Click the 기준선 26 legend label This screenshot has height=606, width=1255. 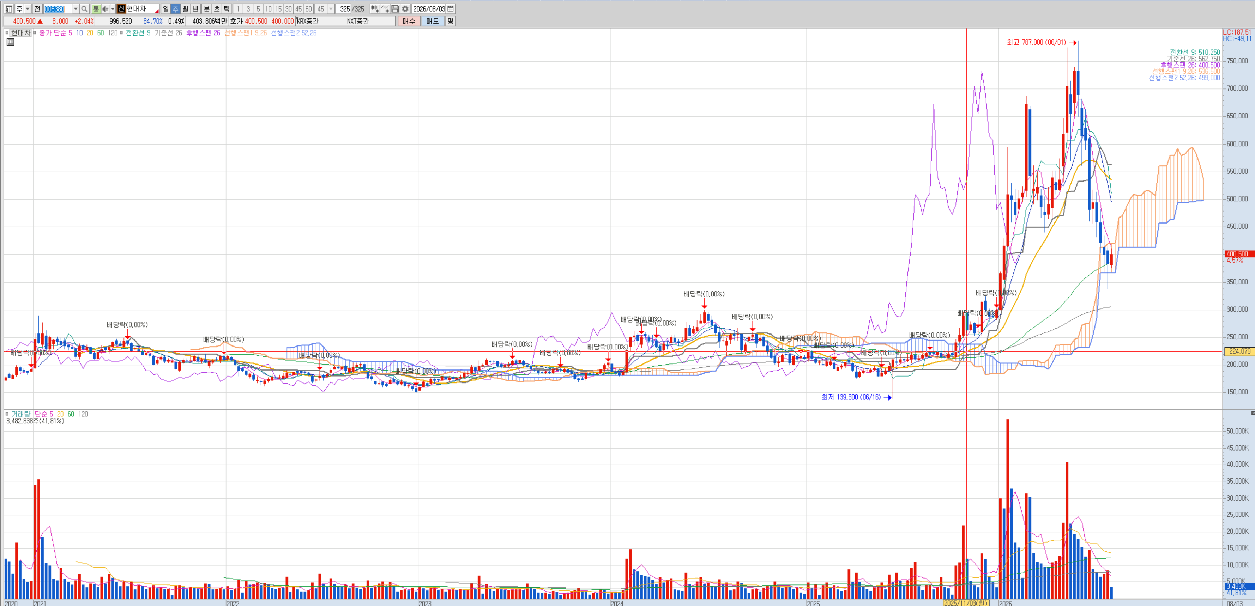[x=168, y=33]
